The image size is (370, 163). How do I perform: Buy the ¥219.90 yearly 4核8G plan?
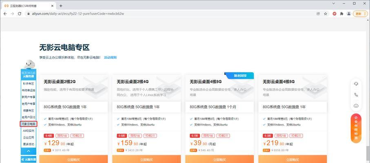coord(292,159)
